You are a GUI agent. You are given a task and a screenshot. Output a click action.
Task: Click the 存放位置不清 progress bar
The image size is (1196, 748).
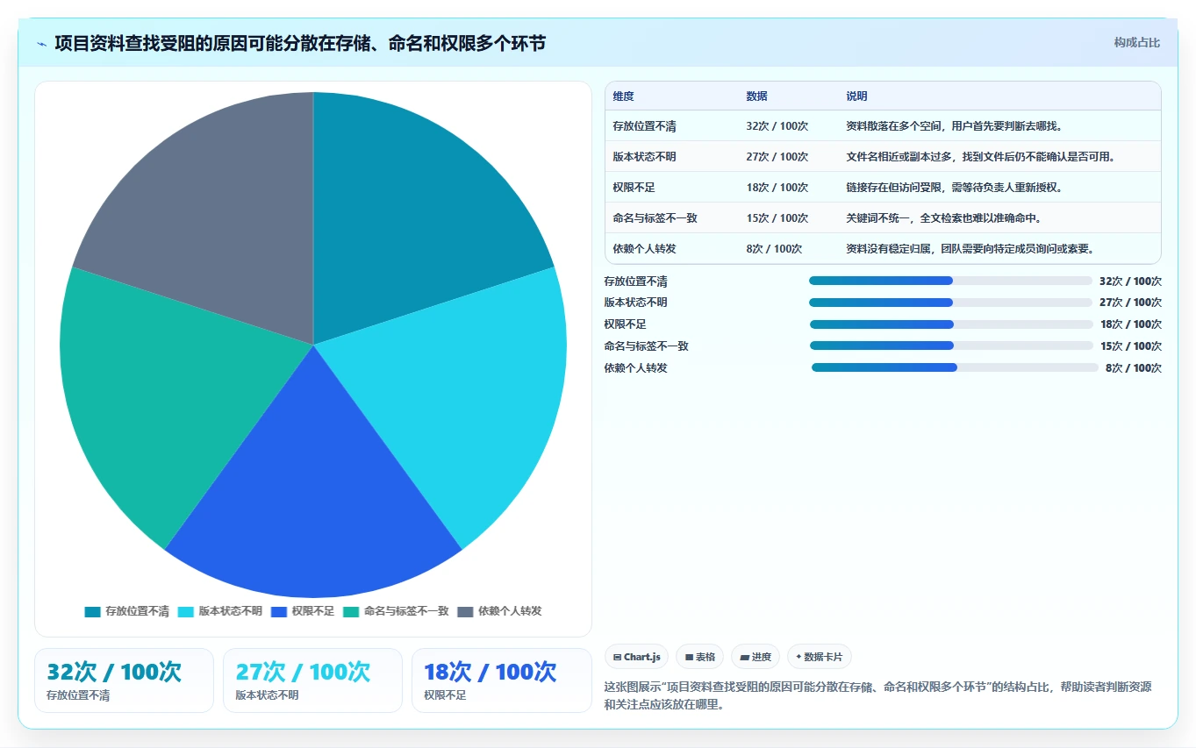pos(950,281)
